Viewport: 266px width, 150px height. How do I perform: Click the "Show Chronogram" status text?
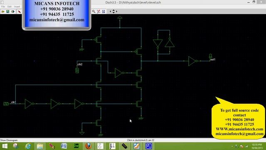click(x=9, y=140)
